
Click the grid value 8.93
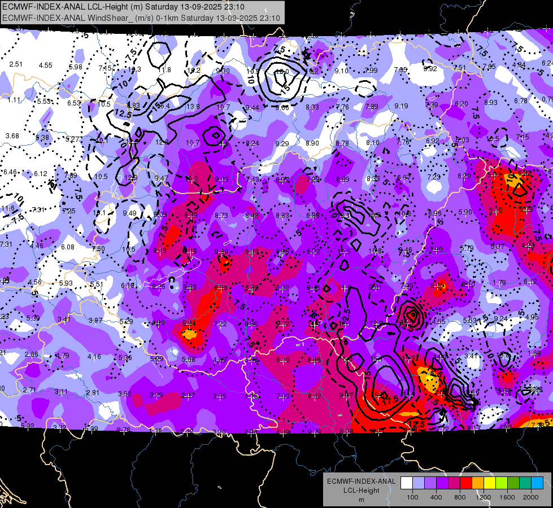[490, 103]
